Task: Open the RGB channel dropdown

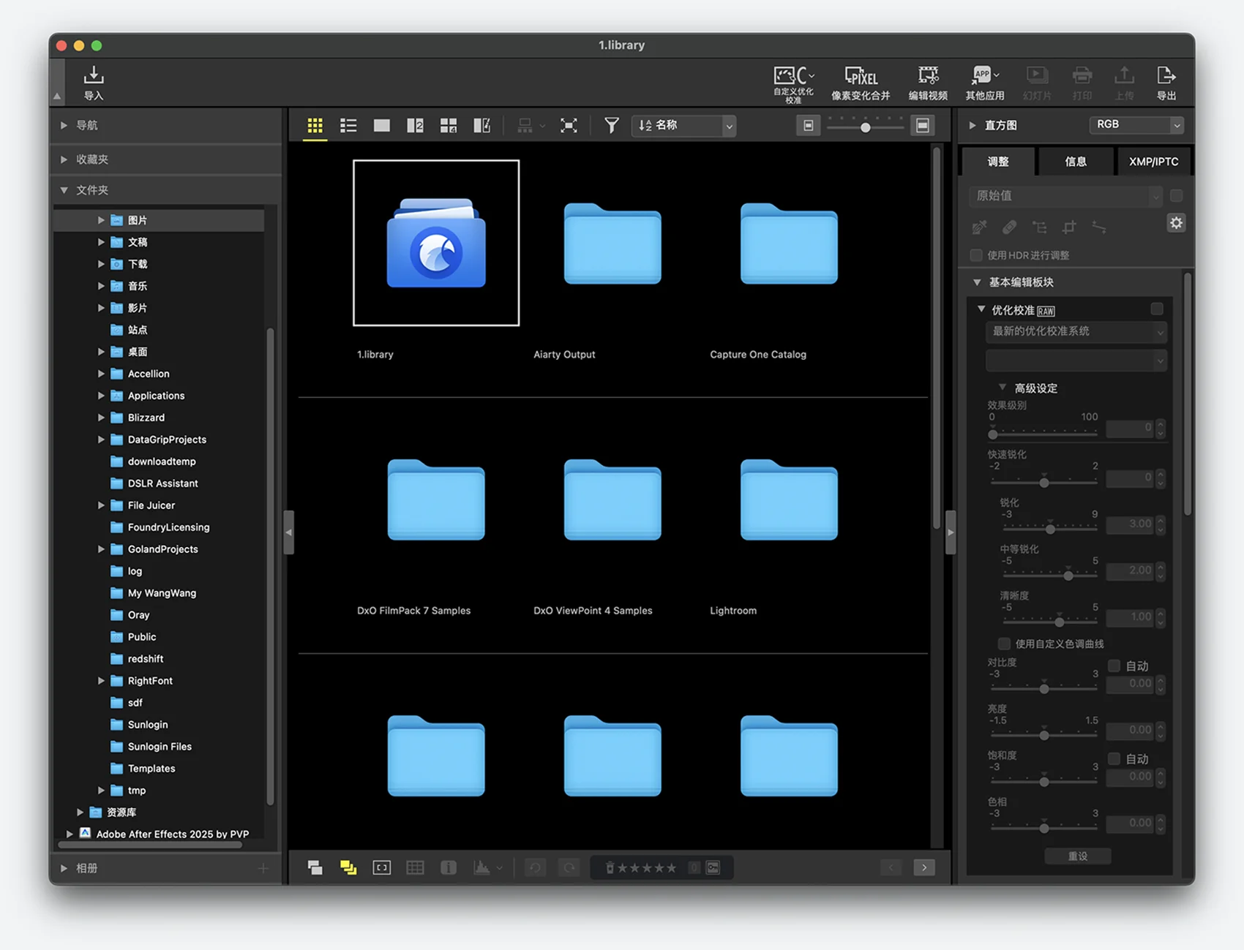Action: tap(1136, 124)
